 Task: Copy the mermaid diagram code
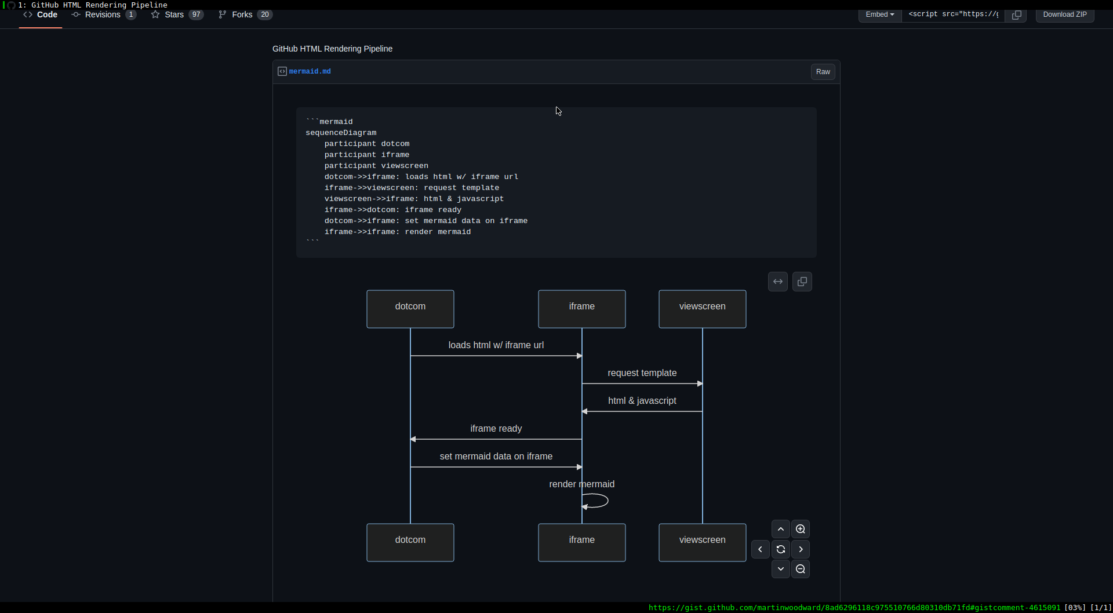click(802, 282)
